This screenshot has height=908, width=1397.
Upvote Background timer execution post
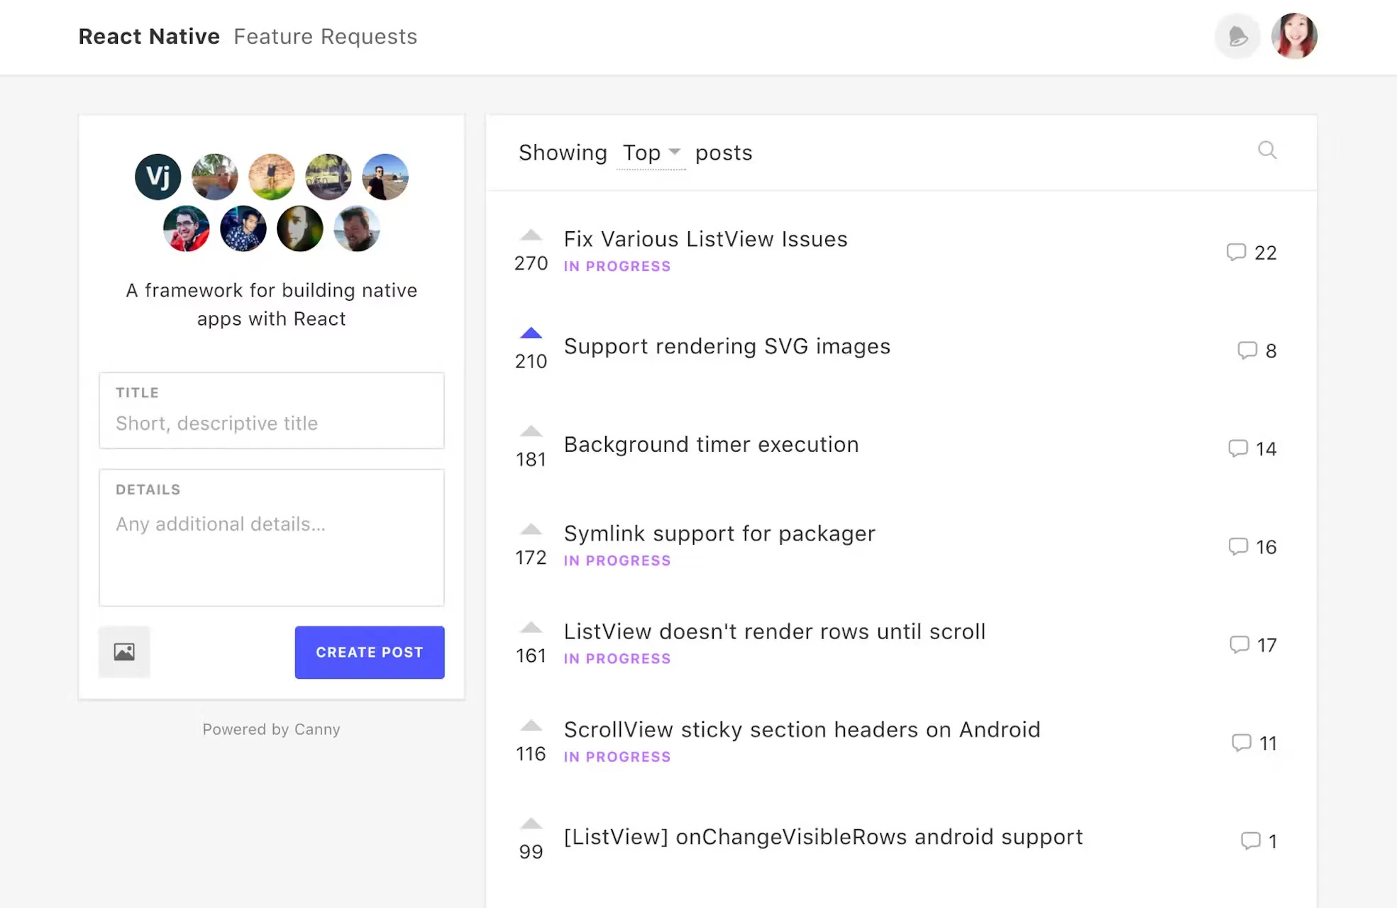(x=531, y=432)
